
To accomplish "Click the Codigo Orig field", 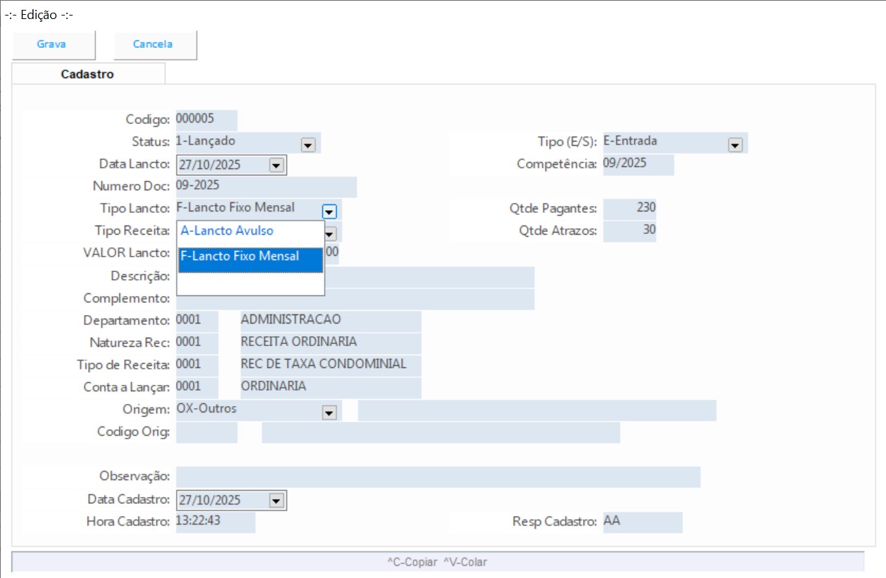I will 206,432.
